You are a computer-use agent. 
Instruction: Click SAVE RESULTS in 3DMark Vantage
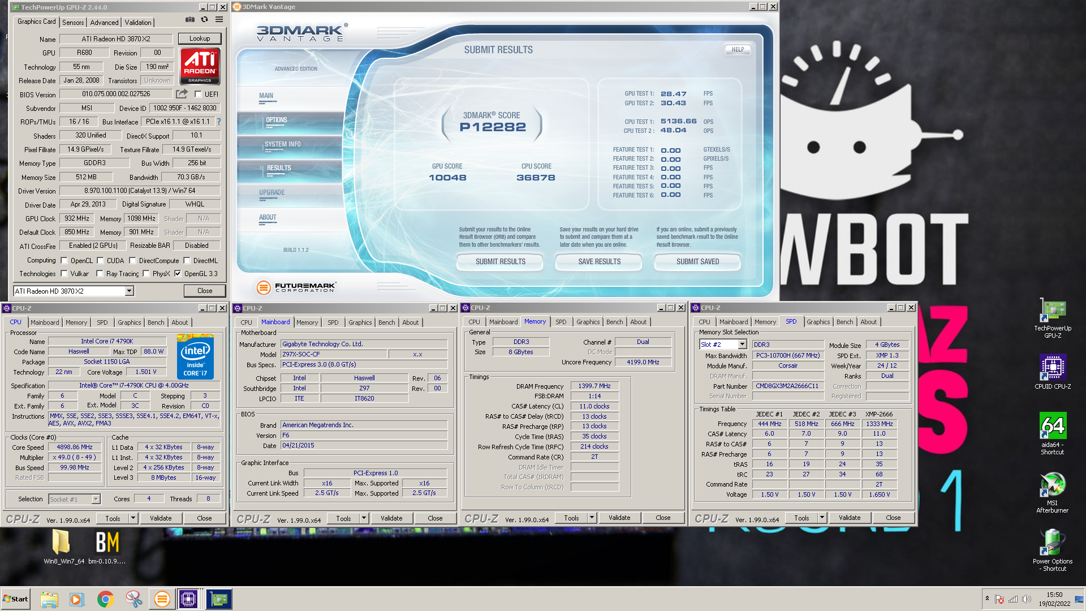[599, 261]
